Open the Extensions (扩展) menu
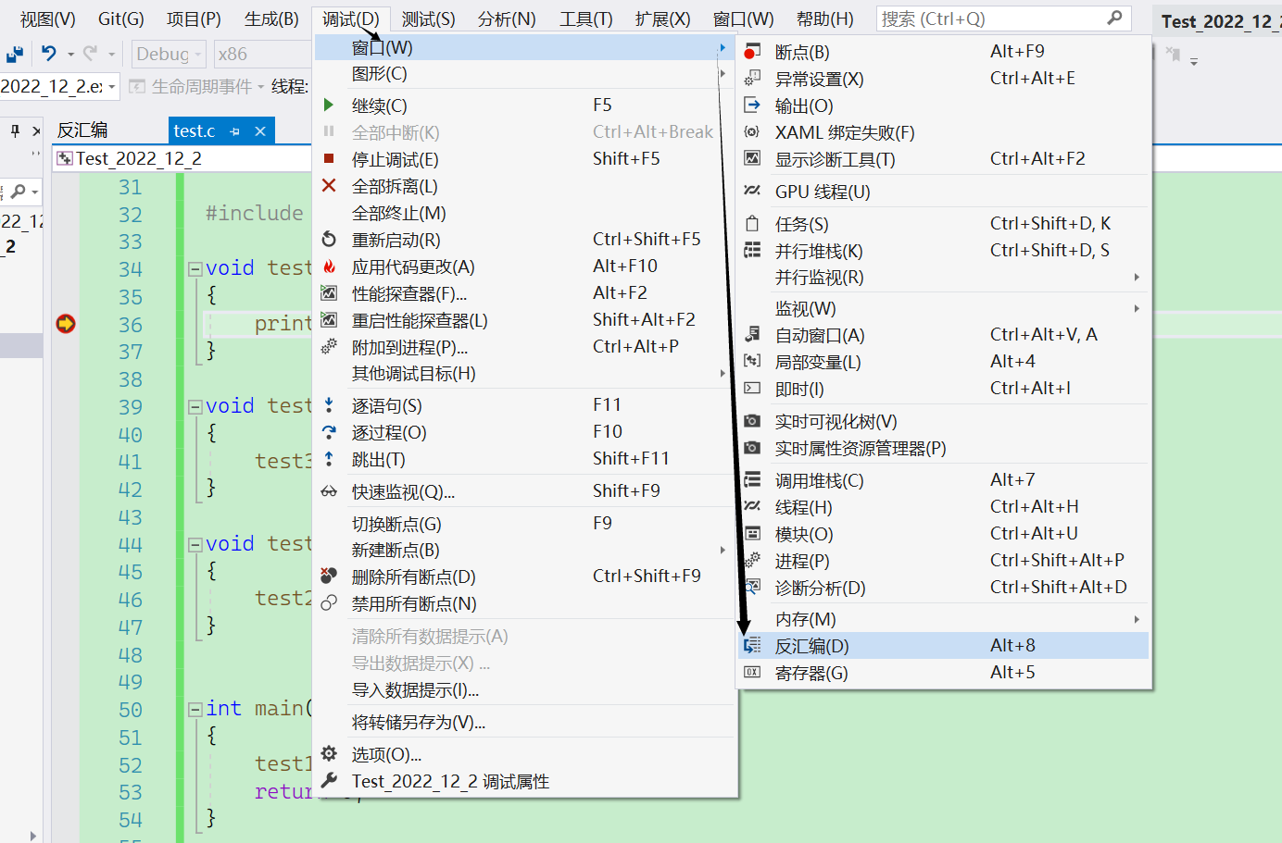This screenshot has height=843, width=1282. [662, 19]
